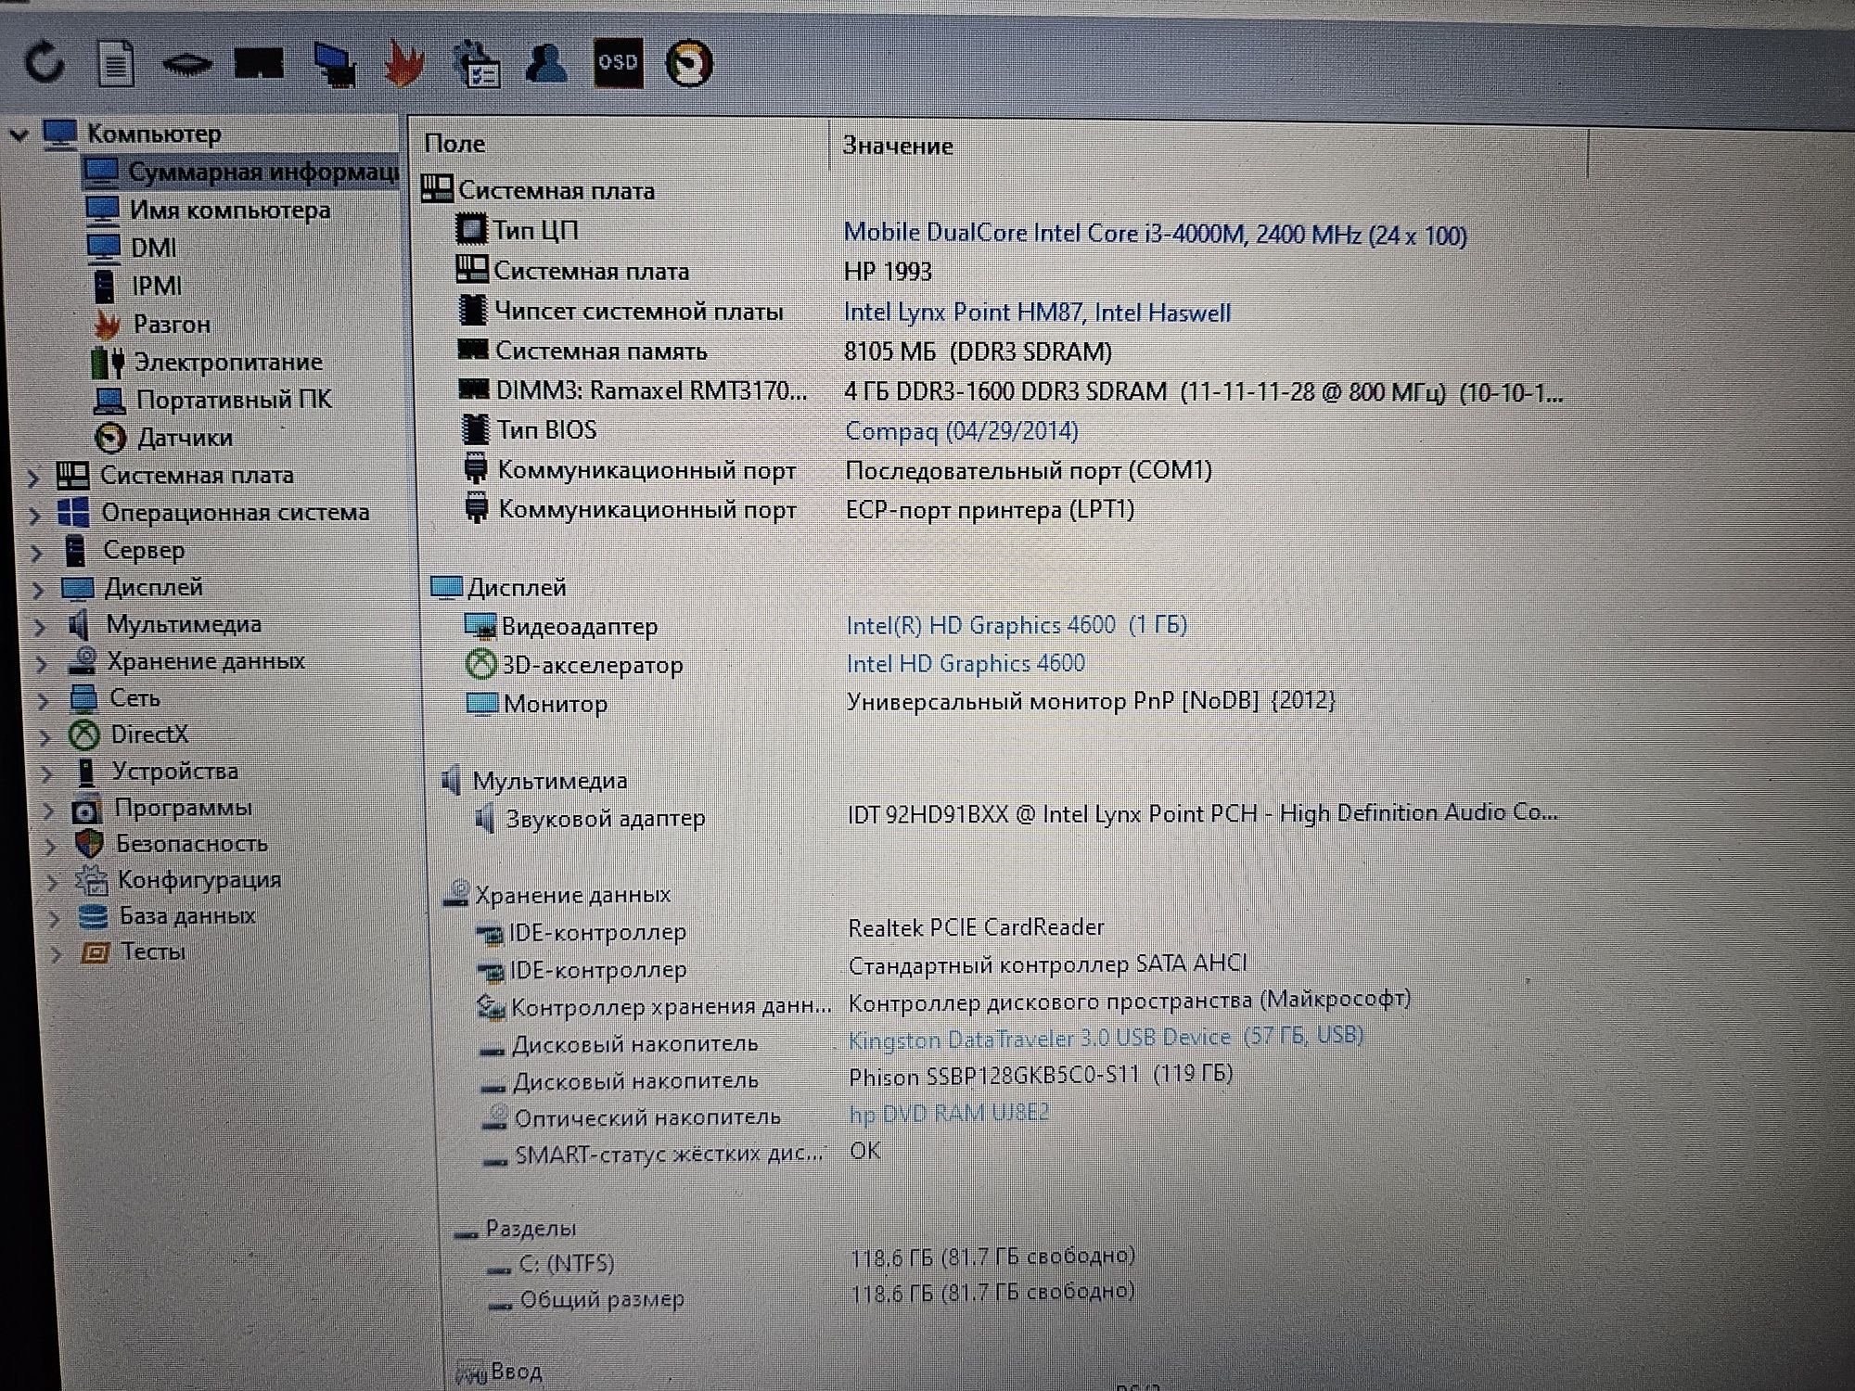Select Phison SSBP128GKB5C0-S11 disk value
This screenshot has width=1855, height=1391.
coord(1041,1076)
